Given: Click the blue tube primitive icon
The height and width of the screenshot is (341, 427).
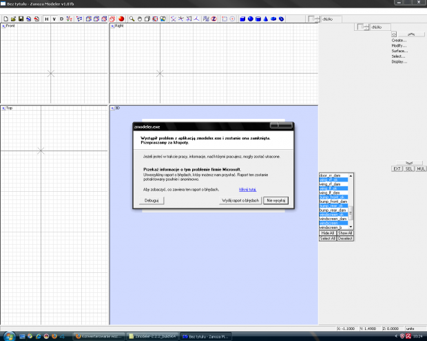Looking at the screenshot, I should 281,19.
